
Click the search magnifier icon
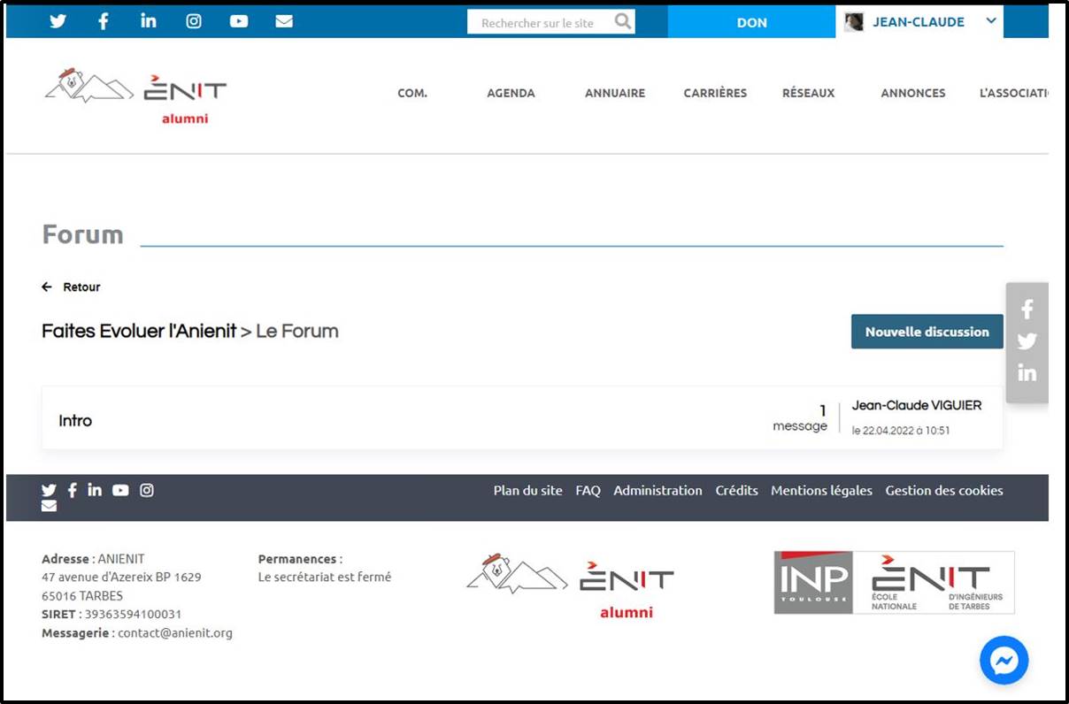[623, 22]
